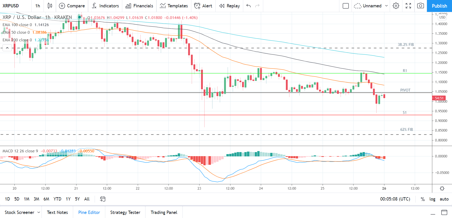Select the 5D date range
This screenshot has height=218, width=452.
click(x=17, y=199)
